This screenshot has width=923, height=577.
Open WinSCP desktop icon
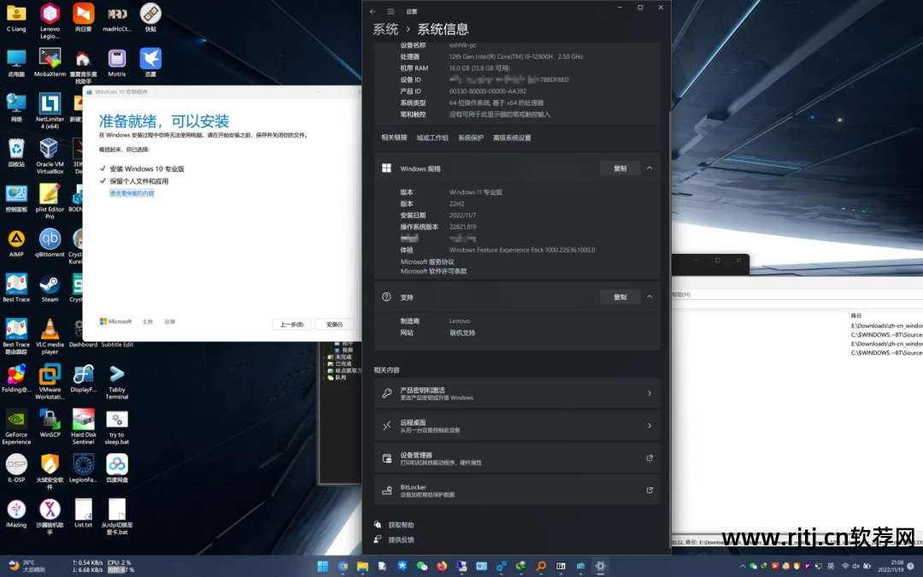50,424
